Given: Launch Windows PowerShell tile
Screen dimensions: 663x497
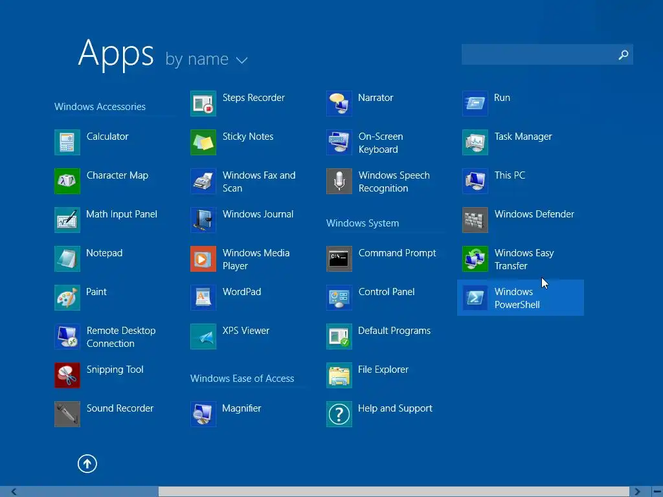Looking at the screenshot, I should 521,298.
